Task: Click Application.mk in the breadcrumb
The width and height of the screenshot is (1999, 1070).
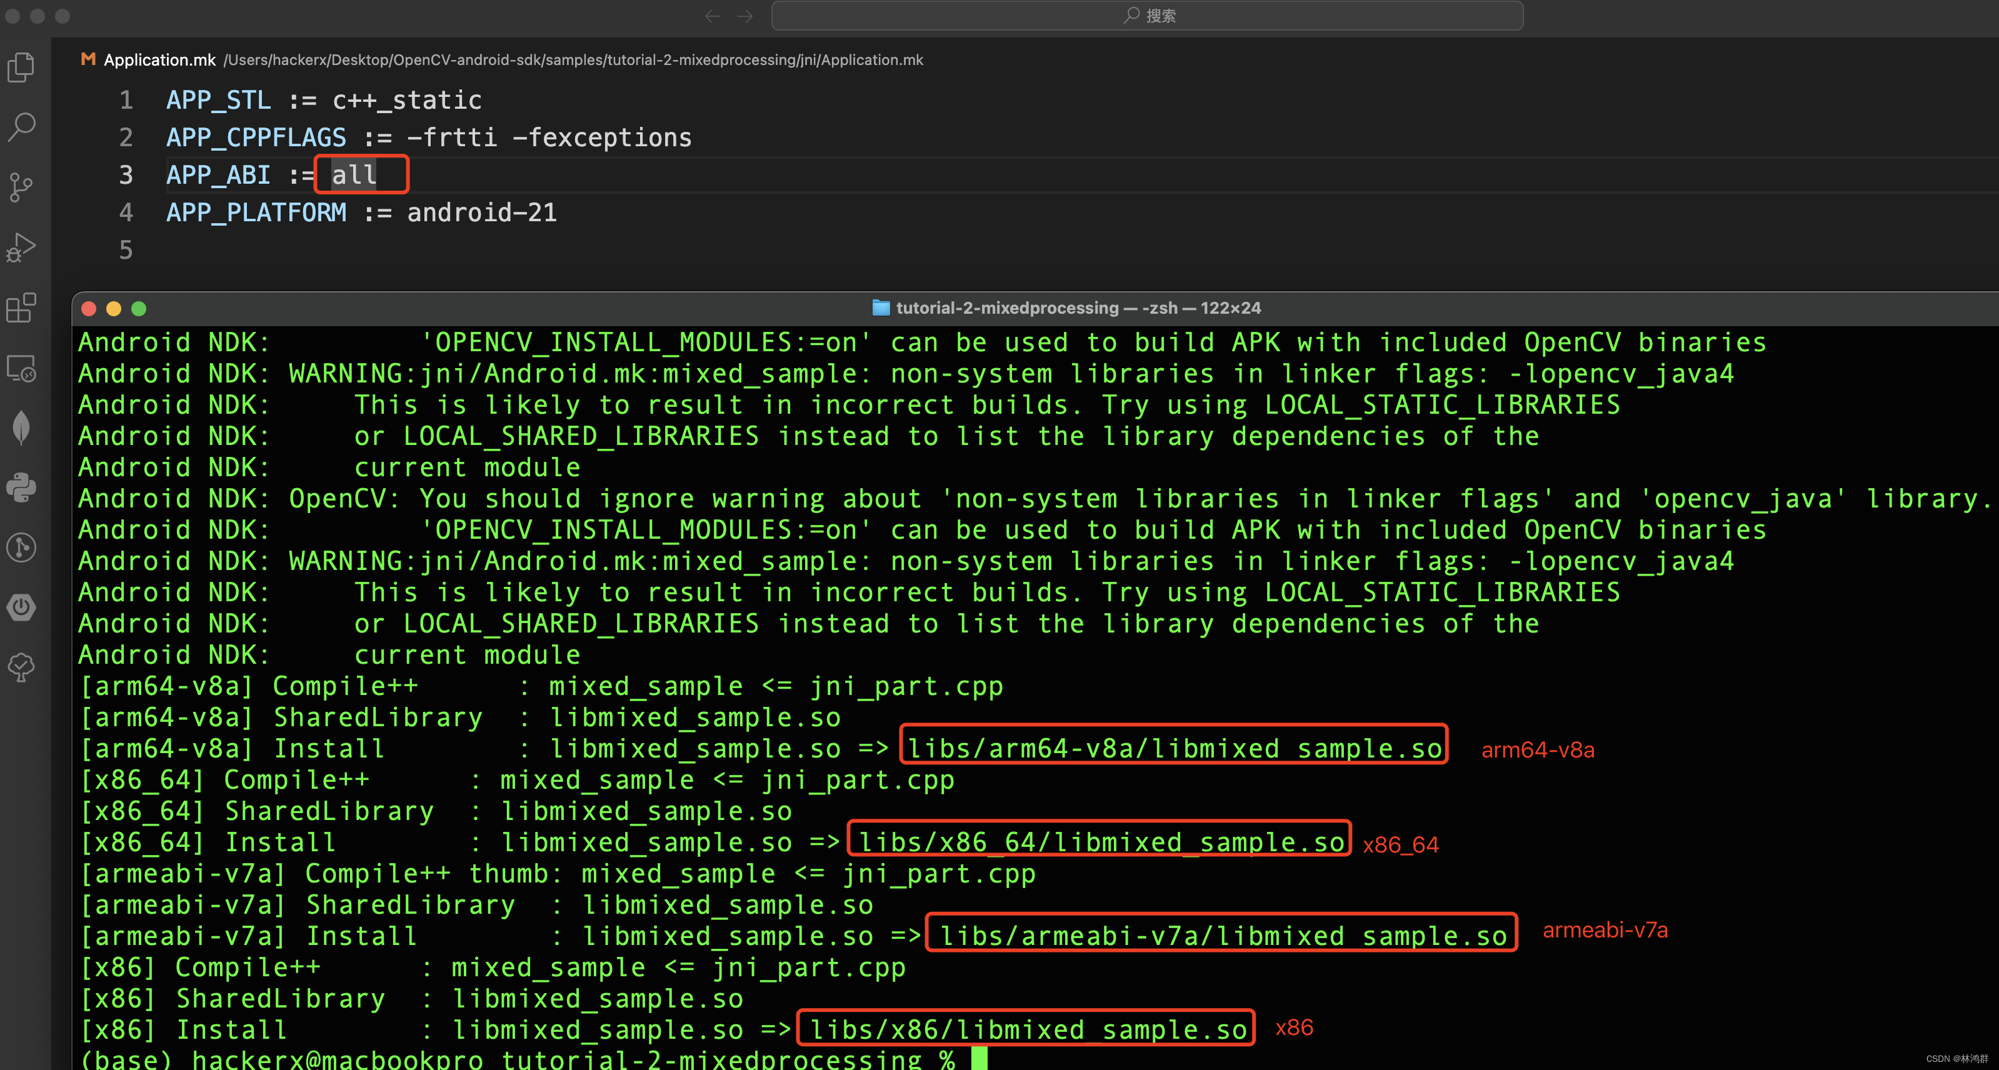Action: tap(159, 60)
